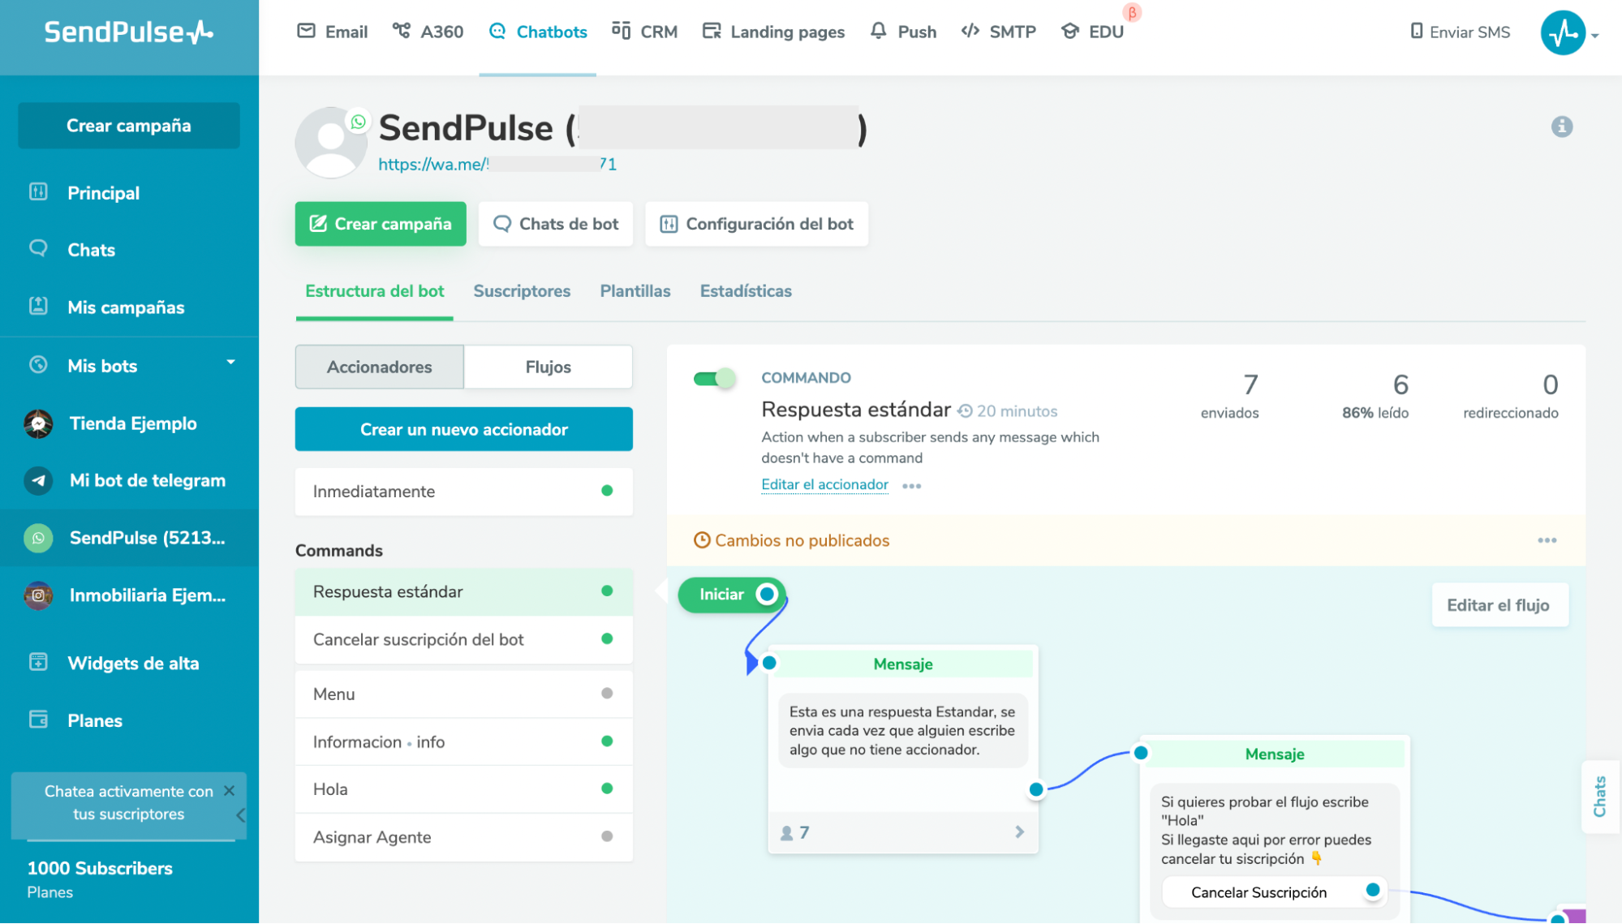Click the second Mensaje node input connector
The image size is (1622, 924).
1141,753
